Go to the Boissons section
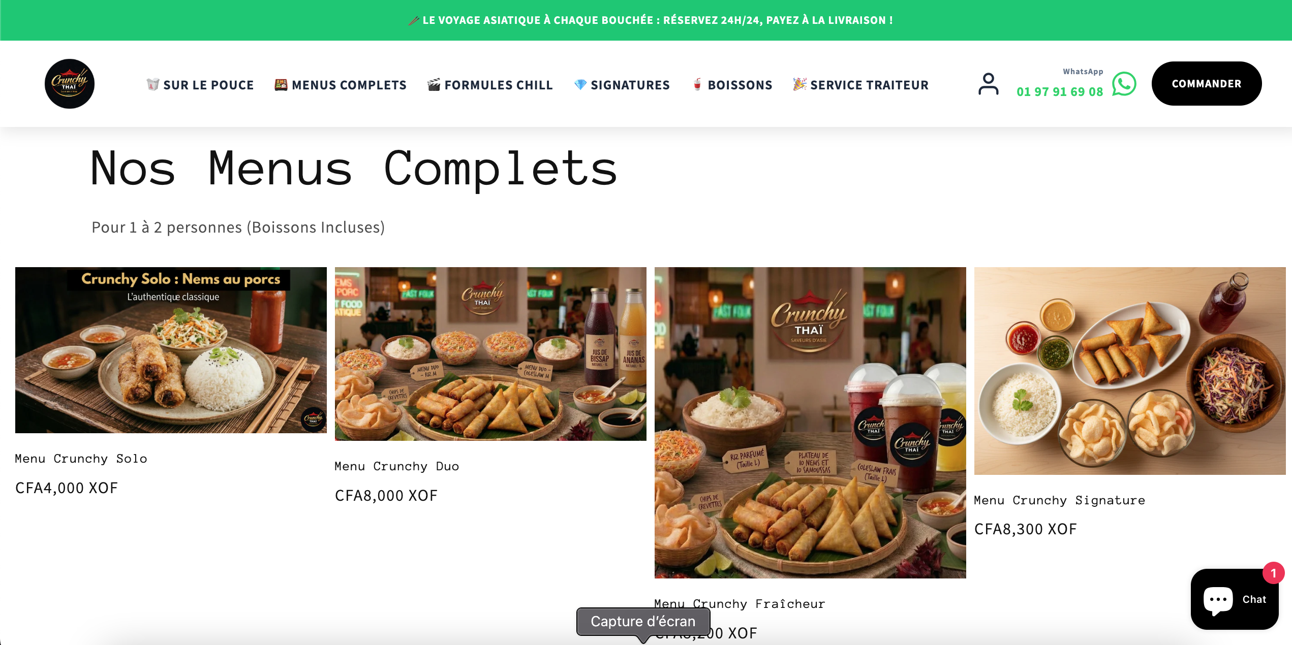This screenshot has height=645, width=1292. pos(732,85)
